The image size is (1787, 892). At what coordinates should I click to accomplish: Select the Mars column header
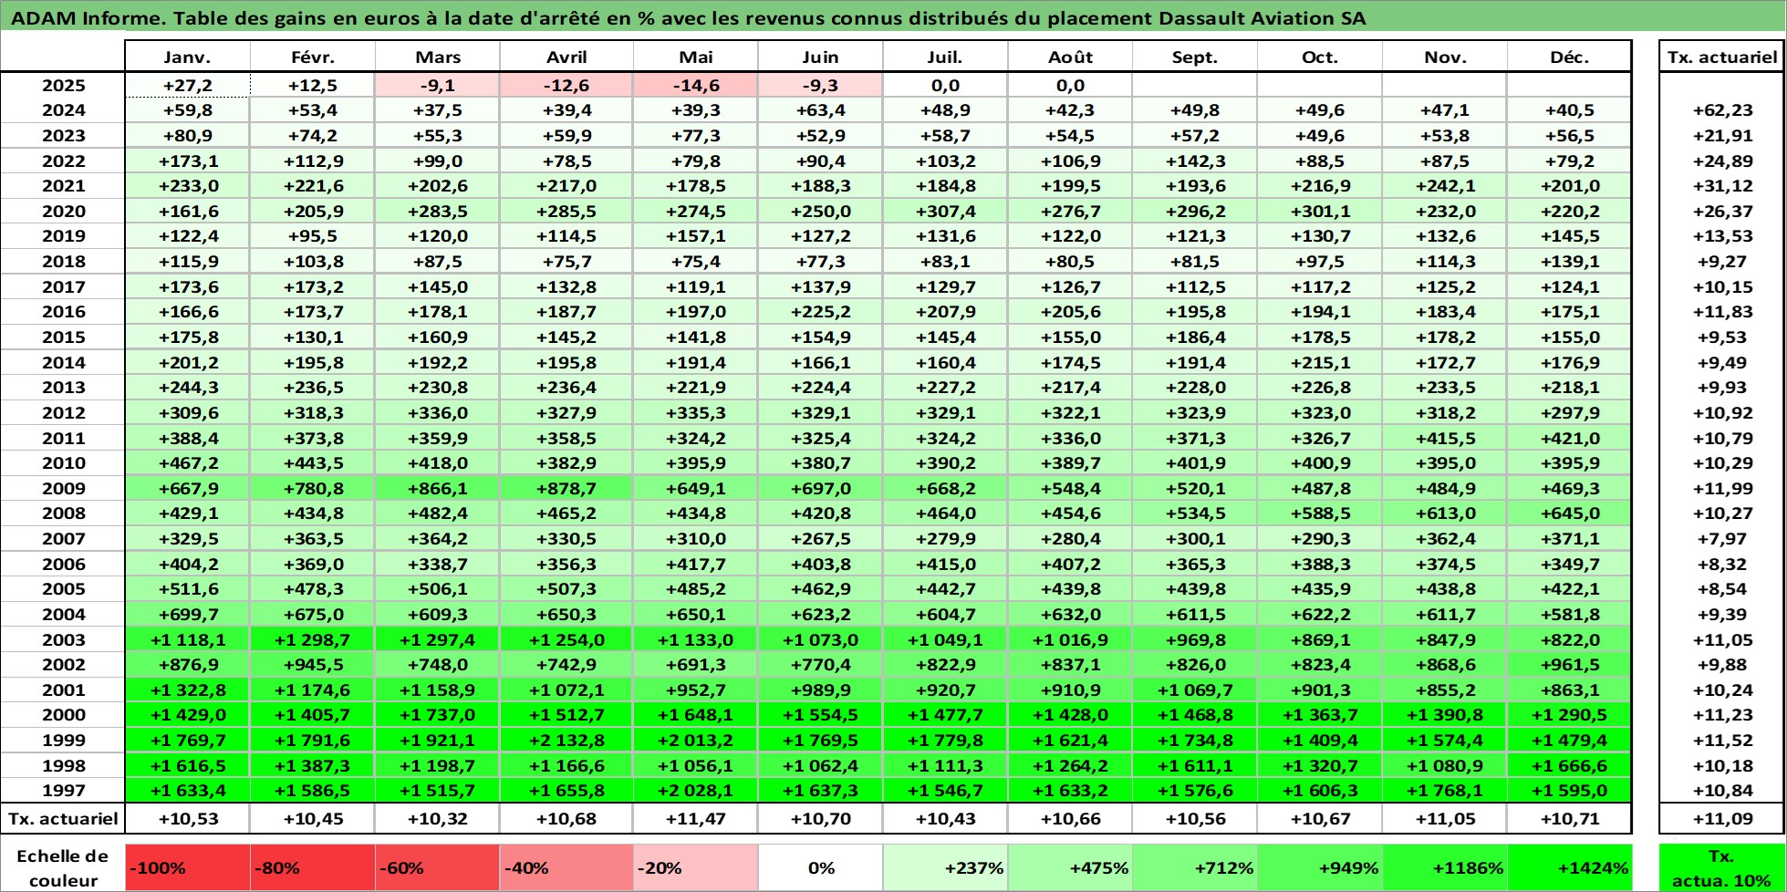coord(438,57)
